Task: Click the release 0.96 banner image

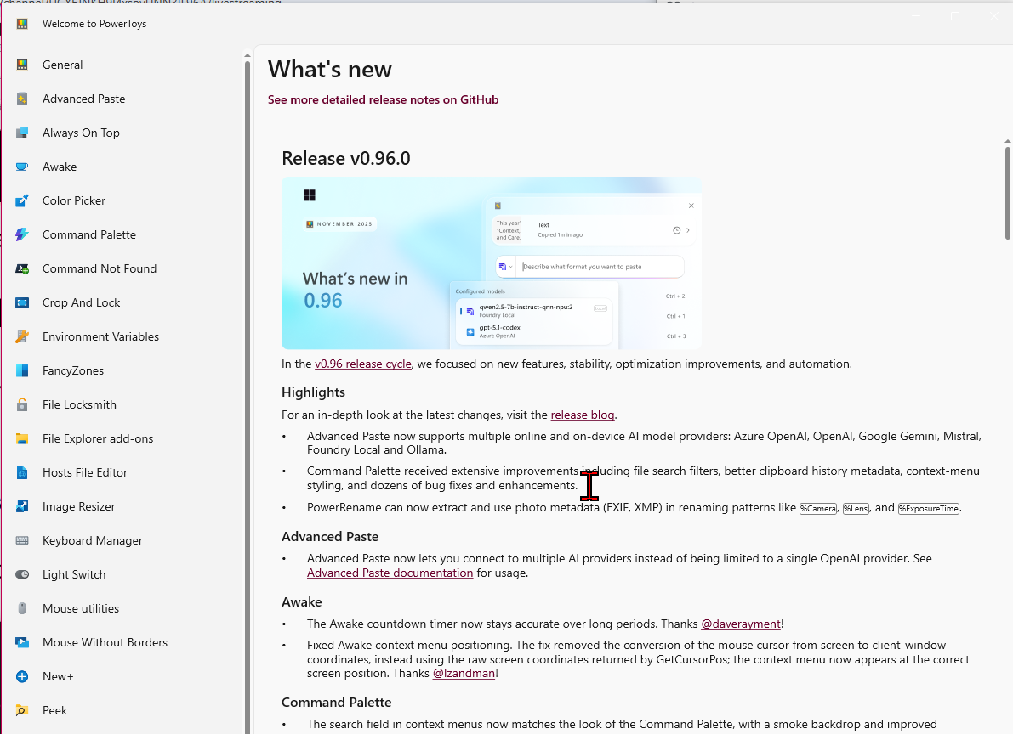Action: pos(492,263)
